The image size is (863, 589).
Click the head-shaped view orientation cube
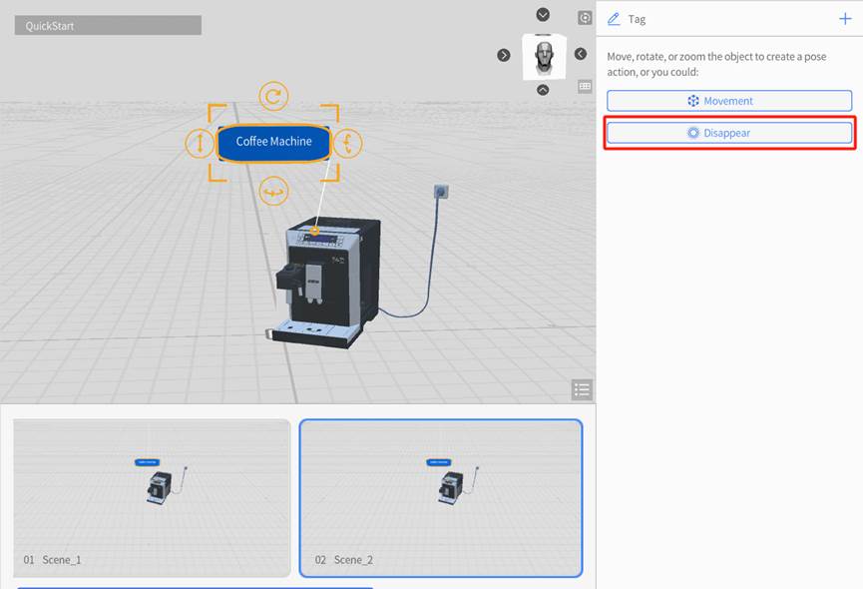(x=544, y=56)
